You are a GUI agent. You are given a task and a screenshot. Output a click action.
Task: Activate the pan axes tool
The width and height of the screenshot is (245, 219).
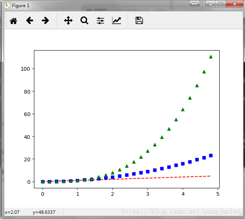tap(68, 21)
